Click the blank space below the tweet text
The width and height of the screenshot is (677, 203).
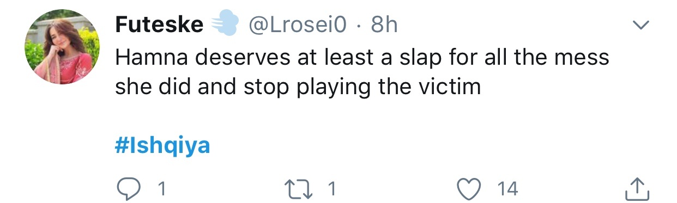[x=362, y=117]
